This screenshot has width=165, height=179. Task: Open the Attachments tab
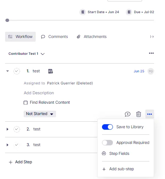click(92, 37)
